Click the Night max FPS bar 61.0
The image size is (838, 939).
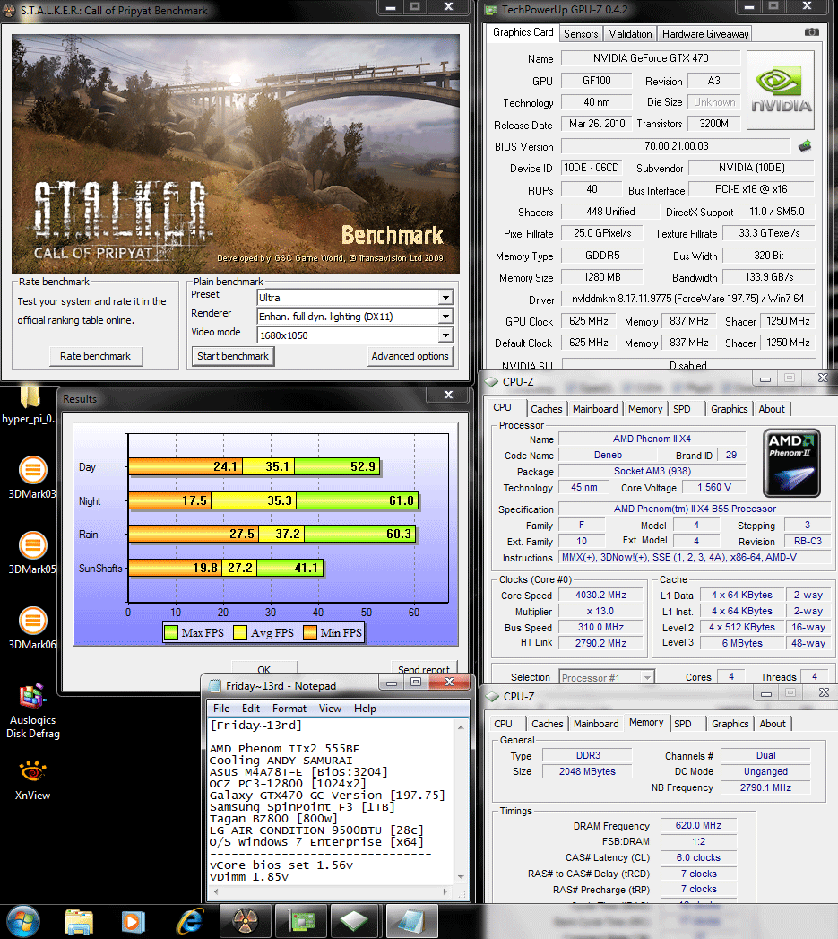(358, 500)
